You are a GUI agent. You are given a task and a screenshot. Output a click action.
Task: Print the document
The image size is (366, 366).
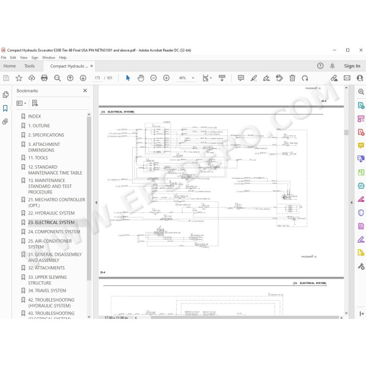point(44,78)
